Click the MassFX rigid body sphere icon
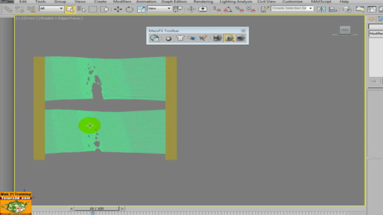The image size is (383, 215). [x=168, y=38]
